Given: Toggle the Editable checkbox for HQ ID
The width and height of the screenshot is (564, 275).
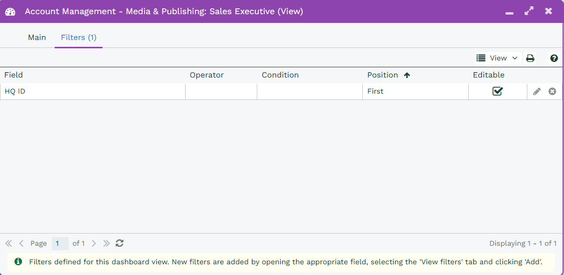Looking at the screenshot, I should [x=497, y=91].
